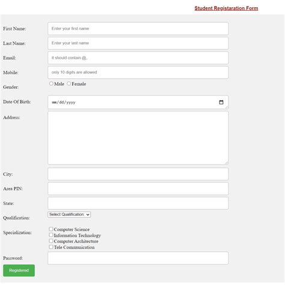Check the Computer Architecture checkbox
Screen dimensions: 285x285
(51, 241)
